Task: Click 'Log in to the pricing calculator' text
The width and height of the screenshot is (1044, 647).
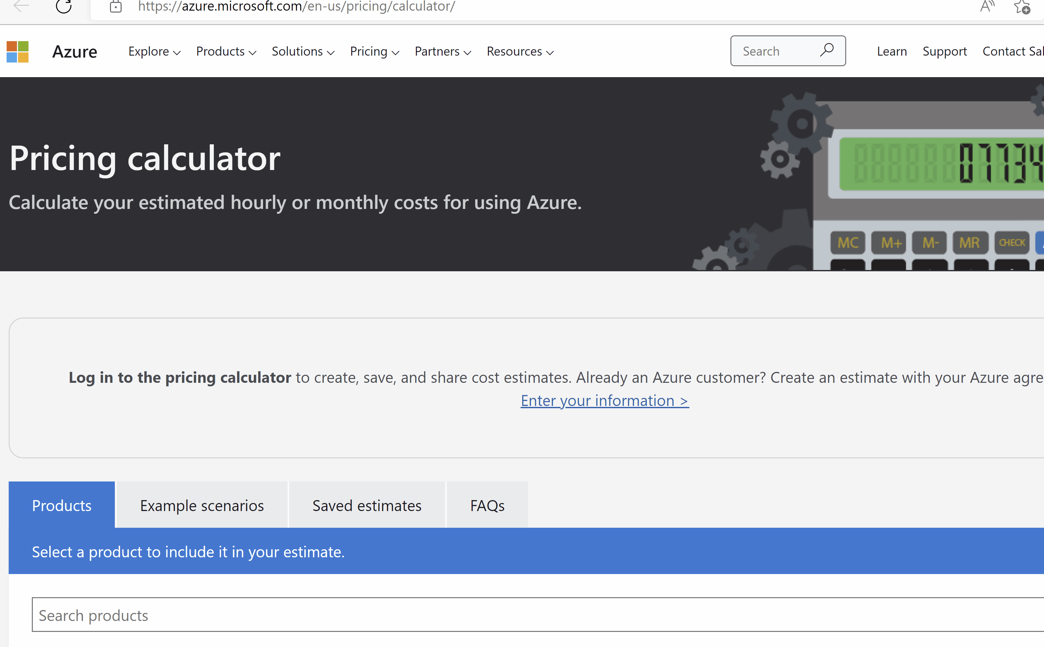Action: tap(180, 377)
